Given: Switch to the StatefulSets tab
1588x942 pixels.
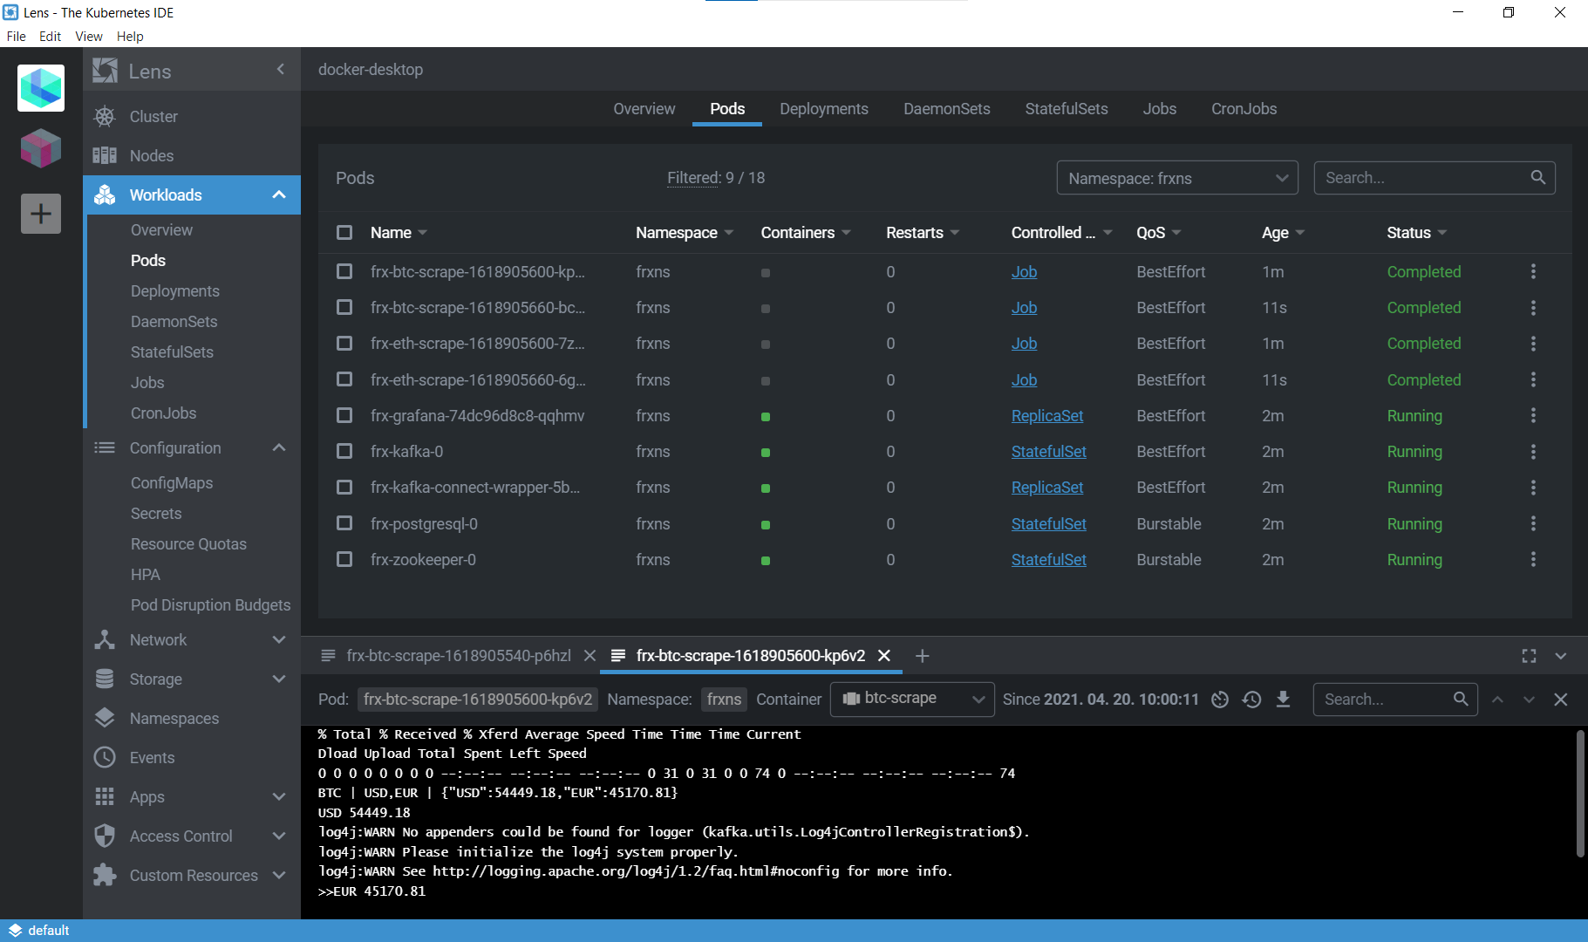Looking at the screenshot, I should tap(1066, 108).
